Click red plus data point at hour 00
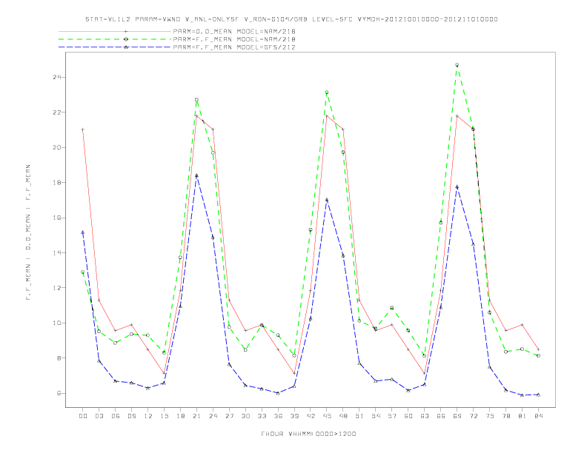 [x=83, y=130]
